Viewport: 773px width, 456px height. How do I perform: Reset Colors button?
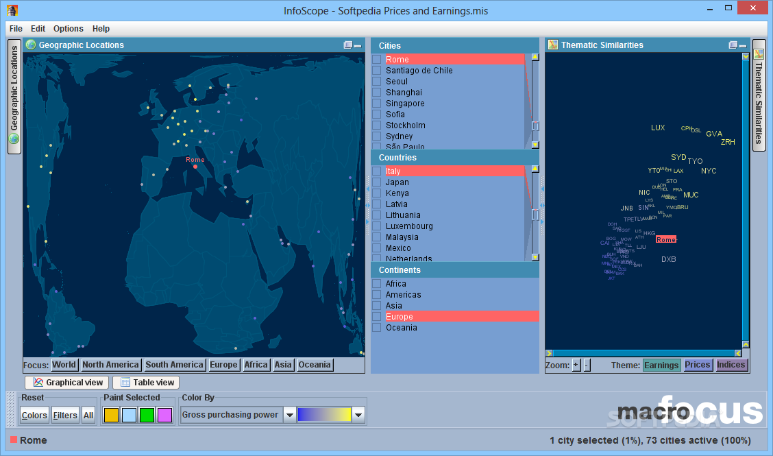click(x=34, y=415)
